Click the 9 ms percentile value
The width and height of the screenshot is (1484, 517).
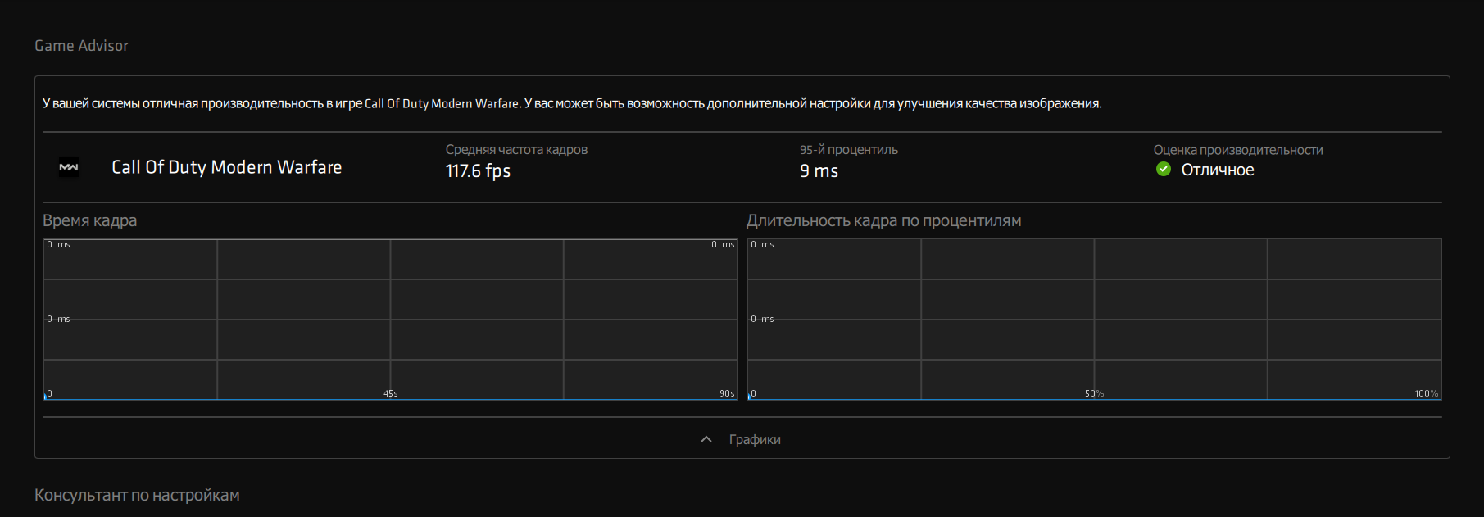tap(819, 170)
